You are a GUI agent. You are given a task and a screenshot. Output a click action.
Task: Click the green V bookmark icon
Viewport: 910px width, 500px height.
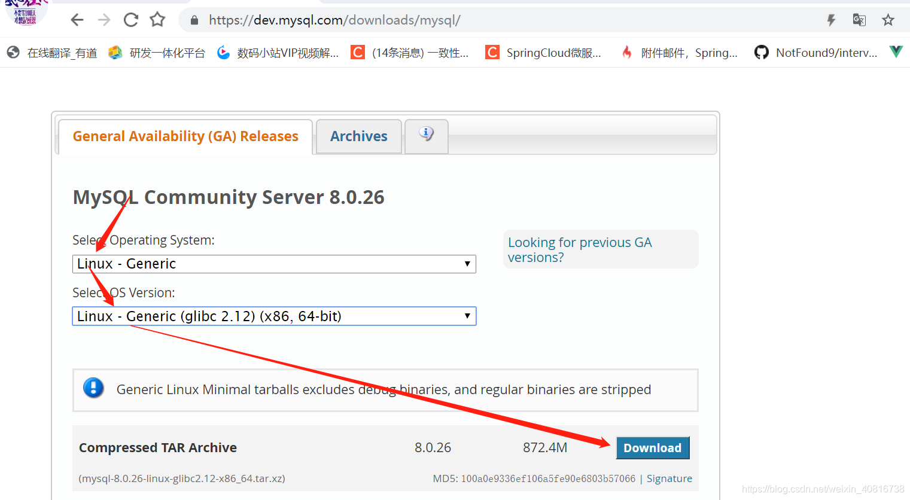pyautogui.click(x=896, y=52)
